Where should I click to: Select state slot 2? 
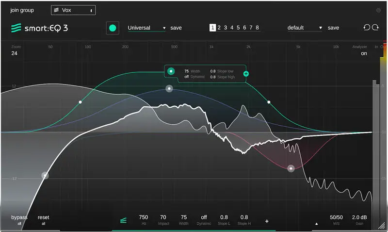(219, 28)
